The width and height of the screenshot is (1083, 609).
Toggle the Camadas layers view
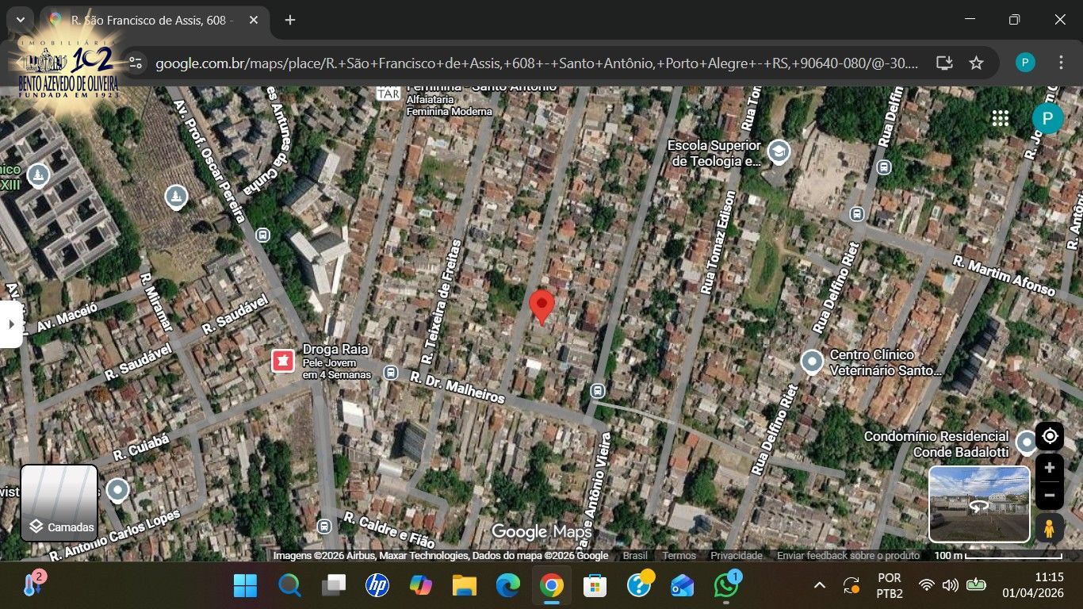59,503
